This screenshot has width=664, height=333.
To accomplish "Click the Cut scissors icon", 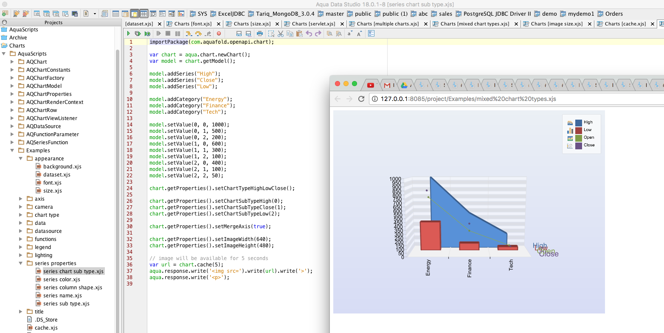I will coord(281,34).
